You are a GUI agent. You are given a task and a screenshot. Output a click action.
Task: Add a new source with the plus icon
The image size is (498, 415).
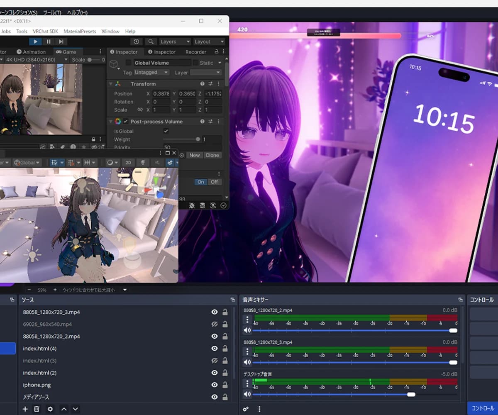pos(25,409)
